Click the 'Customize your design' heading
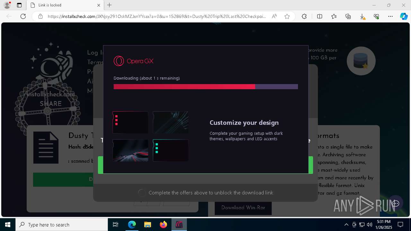This screenshot has width=411, height=231. pos(244,123)
